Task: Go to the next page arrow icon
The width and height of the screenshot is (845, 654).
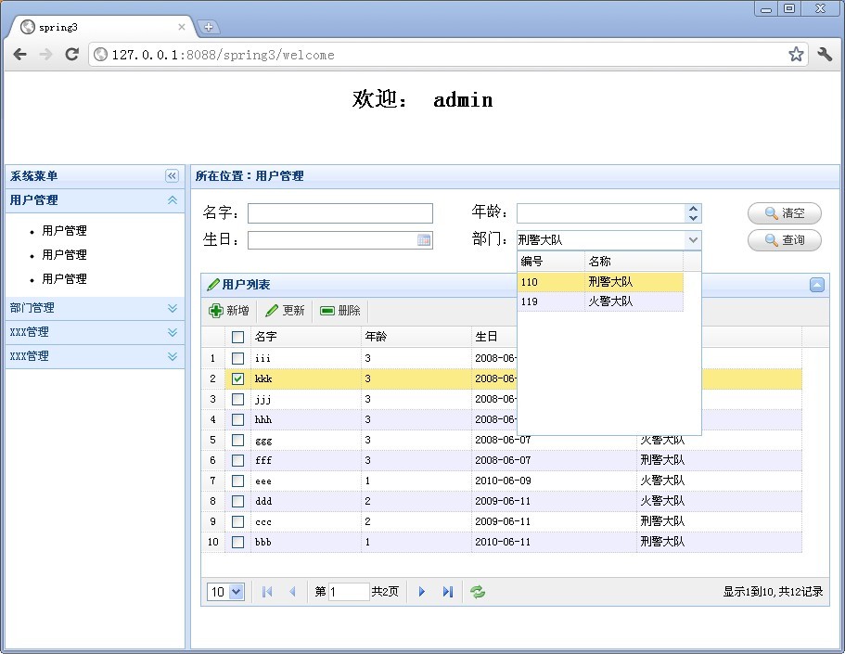Action: 422,591
